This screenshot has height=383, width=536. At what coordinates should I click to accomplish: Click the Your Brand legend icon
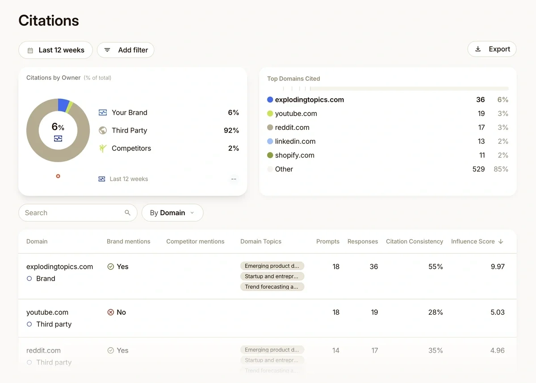point(103,112)
